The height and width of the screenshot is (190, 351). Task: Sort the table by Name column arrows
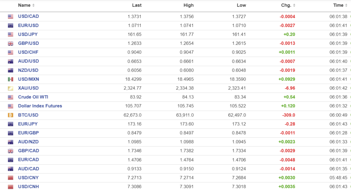(x=33, y=5)
